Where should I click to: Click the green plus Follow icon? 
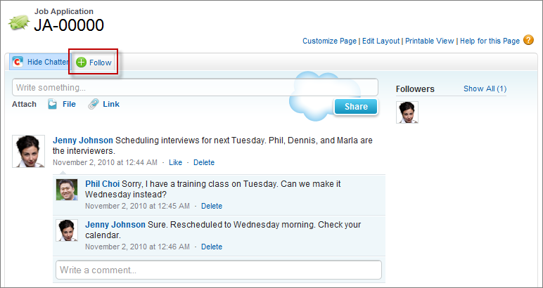click(x=81, y=63)
